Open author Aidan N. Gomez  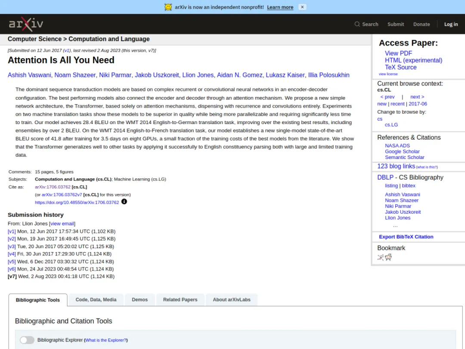[x=240, y=75]
